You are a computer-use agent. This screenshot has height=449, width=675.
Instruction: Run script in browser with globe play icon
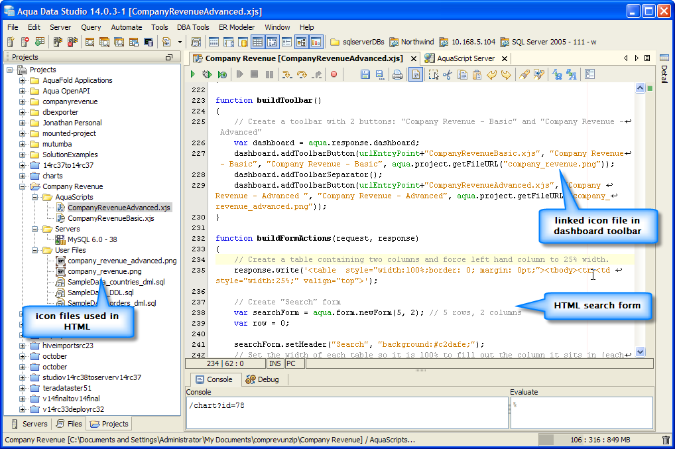[x=222, y=74]
